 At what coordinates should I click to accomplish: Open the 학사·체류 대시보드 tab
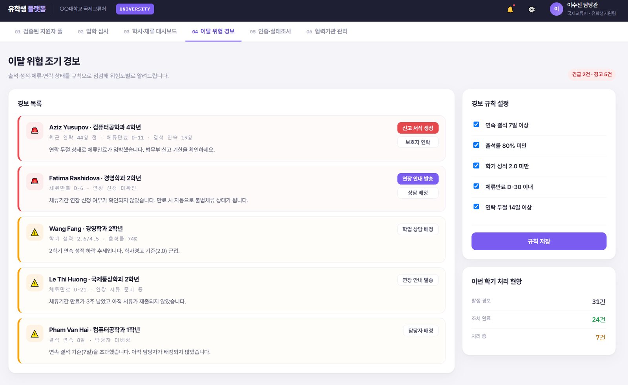[150, 31]
